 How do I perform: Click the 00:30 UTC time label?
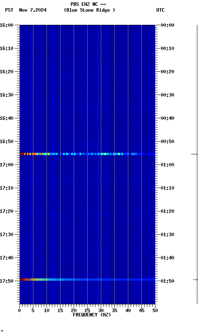click(x=167, y=95)
